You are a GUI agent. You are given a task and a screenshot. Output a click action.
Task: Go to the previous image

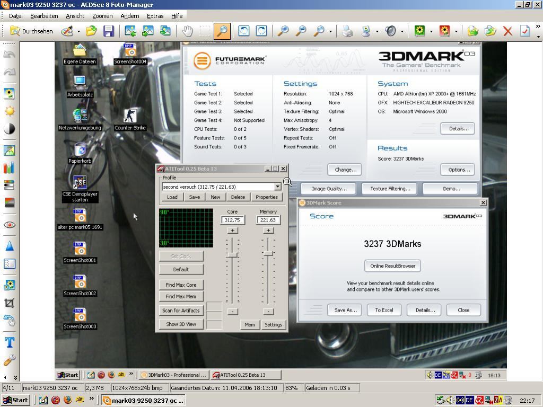(130, 31)
